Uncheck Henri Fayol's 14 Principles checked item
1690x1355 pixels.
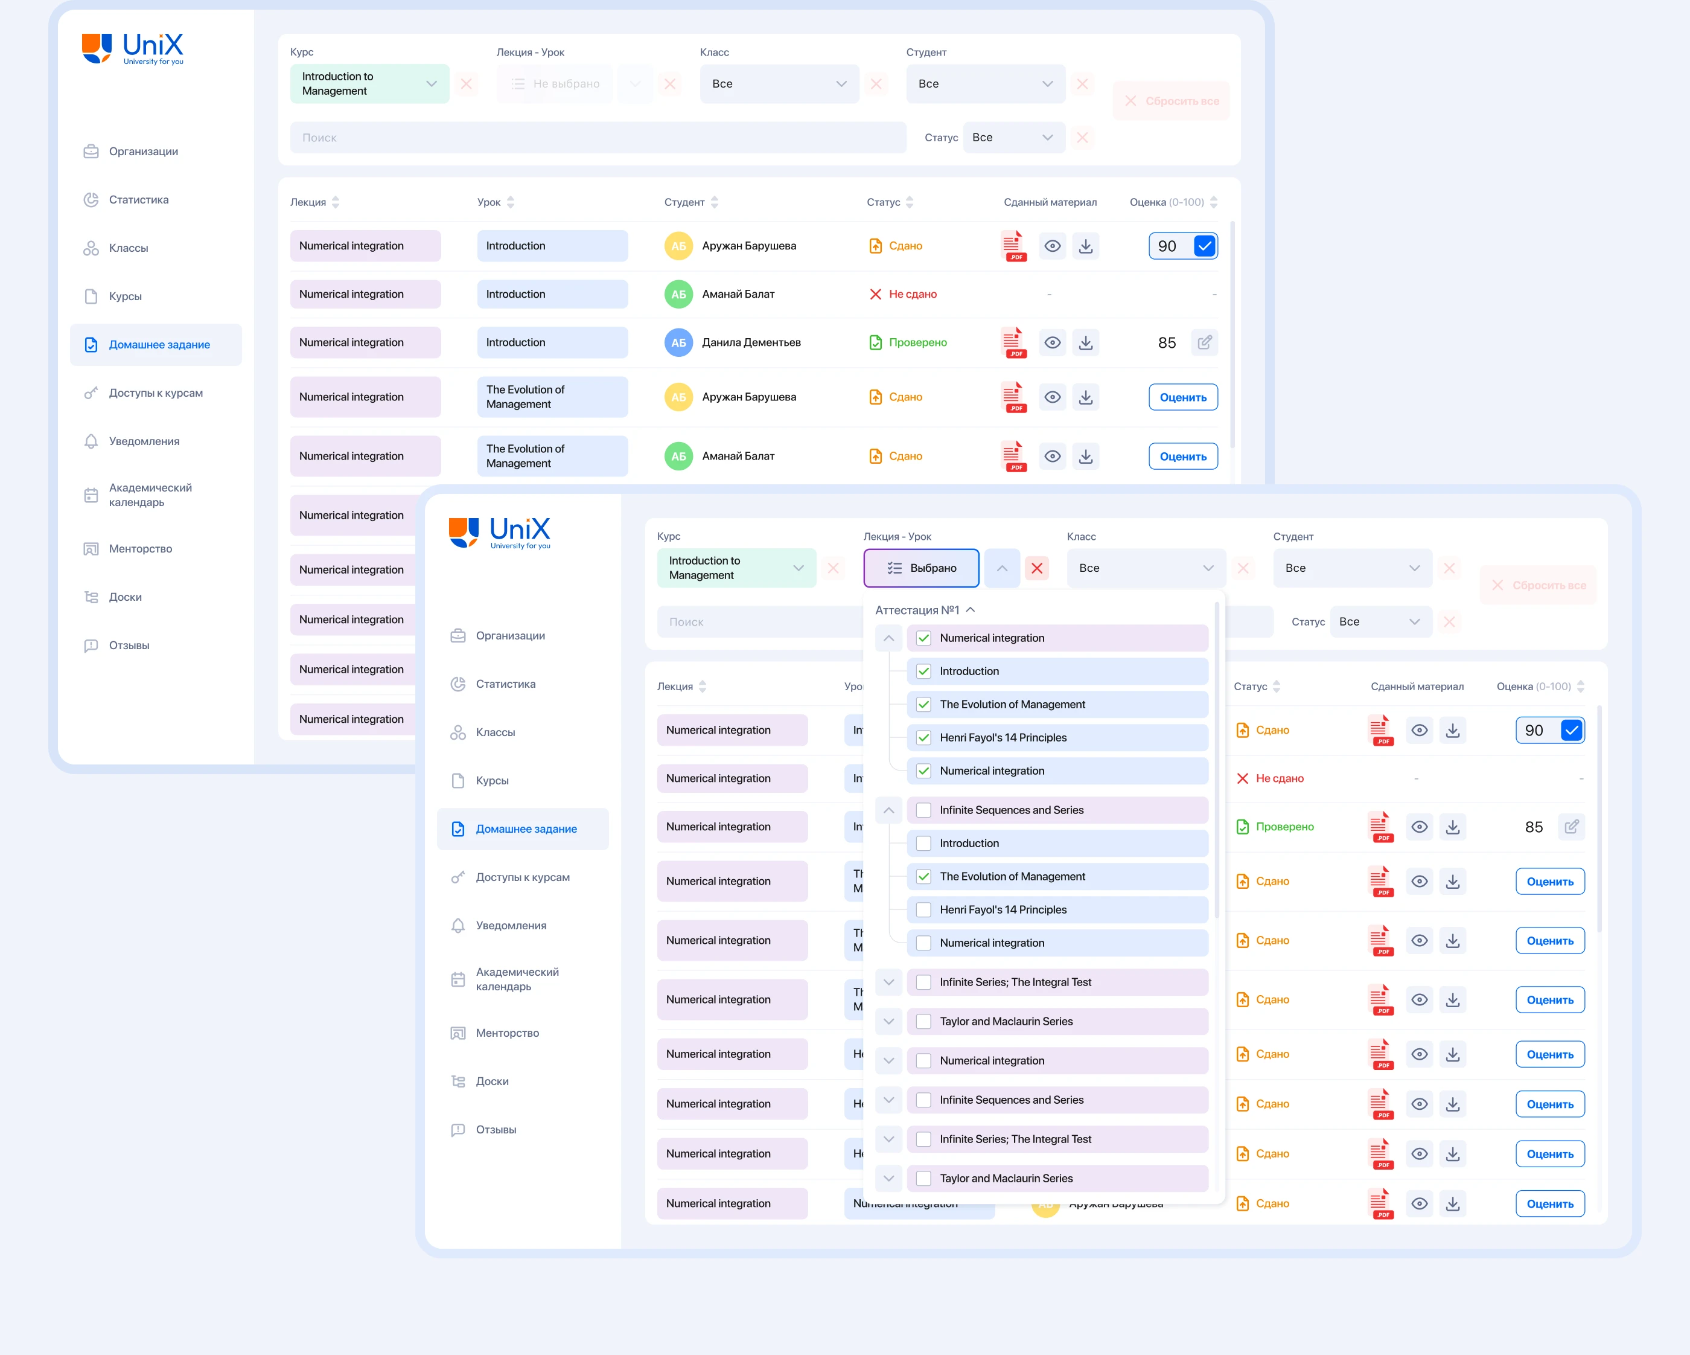point(923,738)
